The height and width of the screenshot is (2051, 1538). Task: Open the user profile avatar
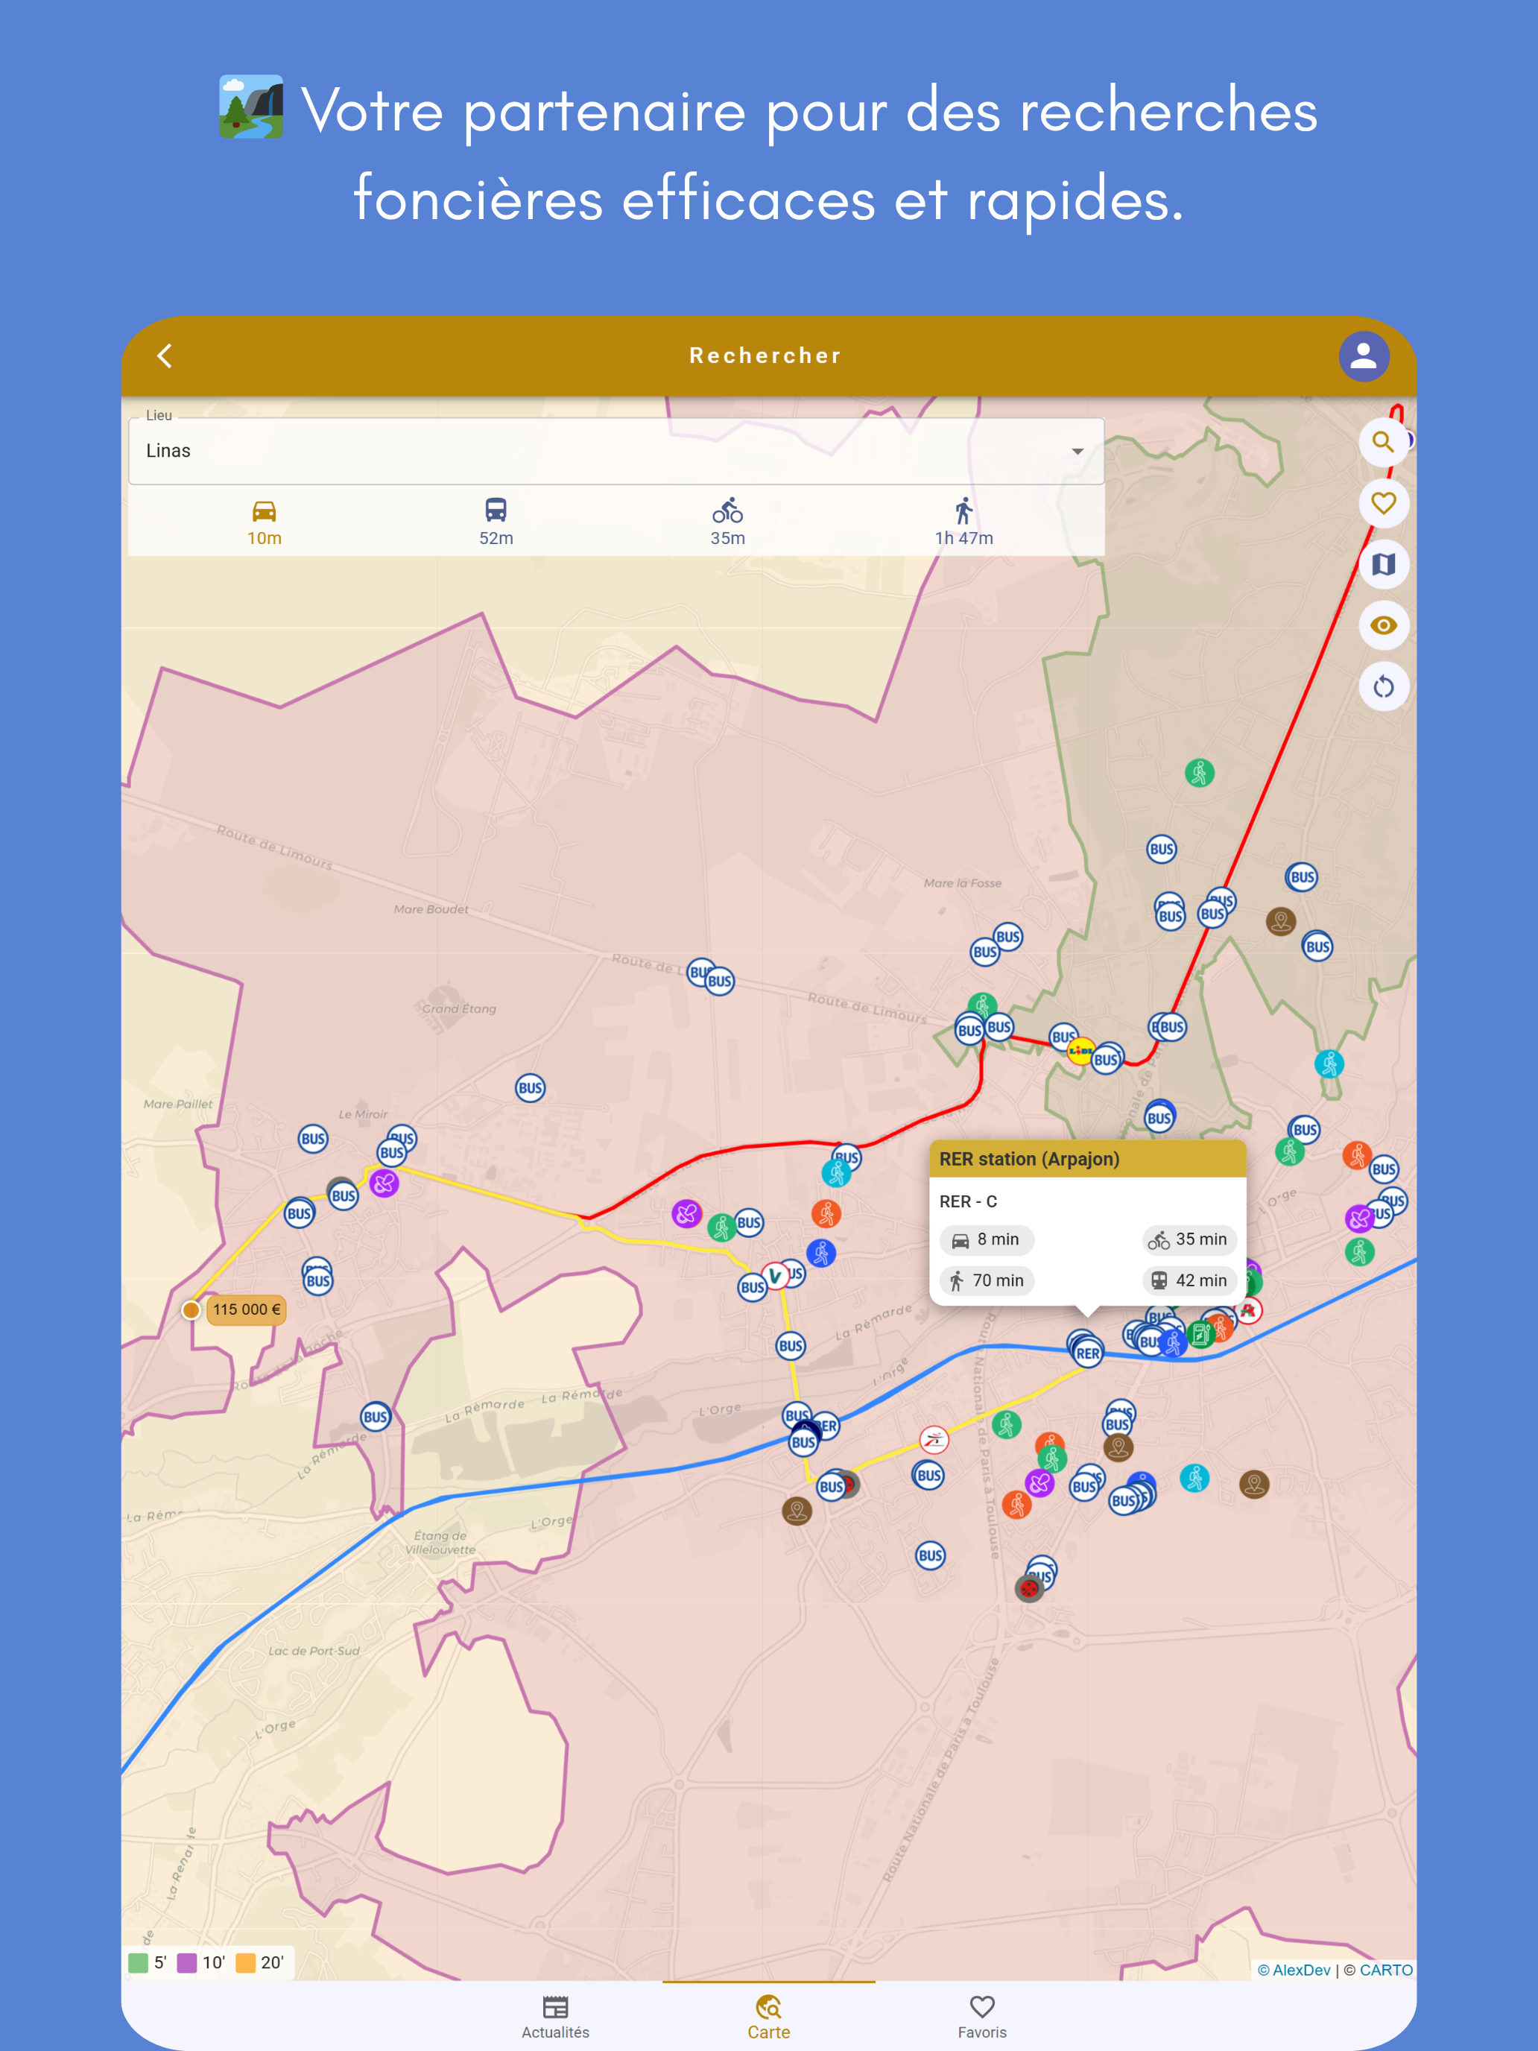(x=1363, y=356)
